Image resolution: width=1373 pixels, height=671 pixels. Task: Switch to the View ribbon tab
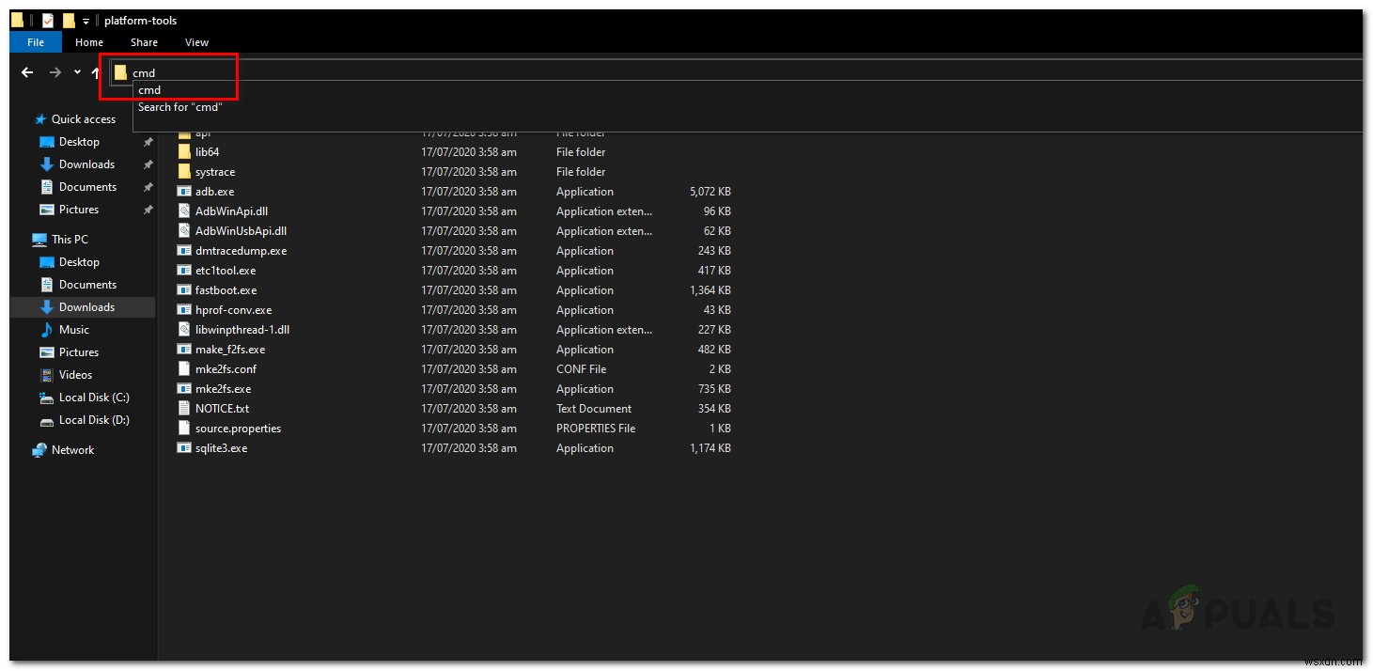196,42
